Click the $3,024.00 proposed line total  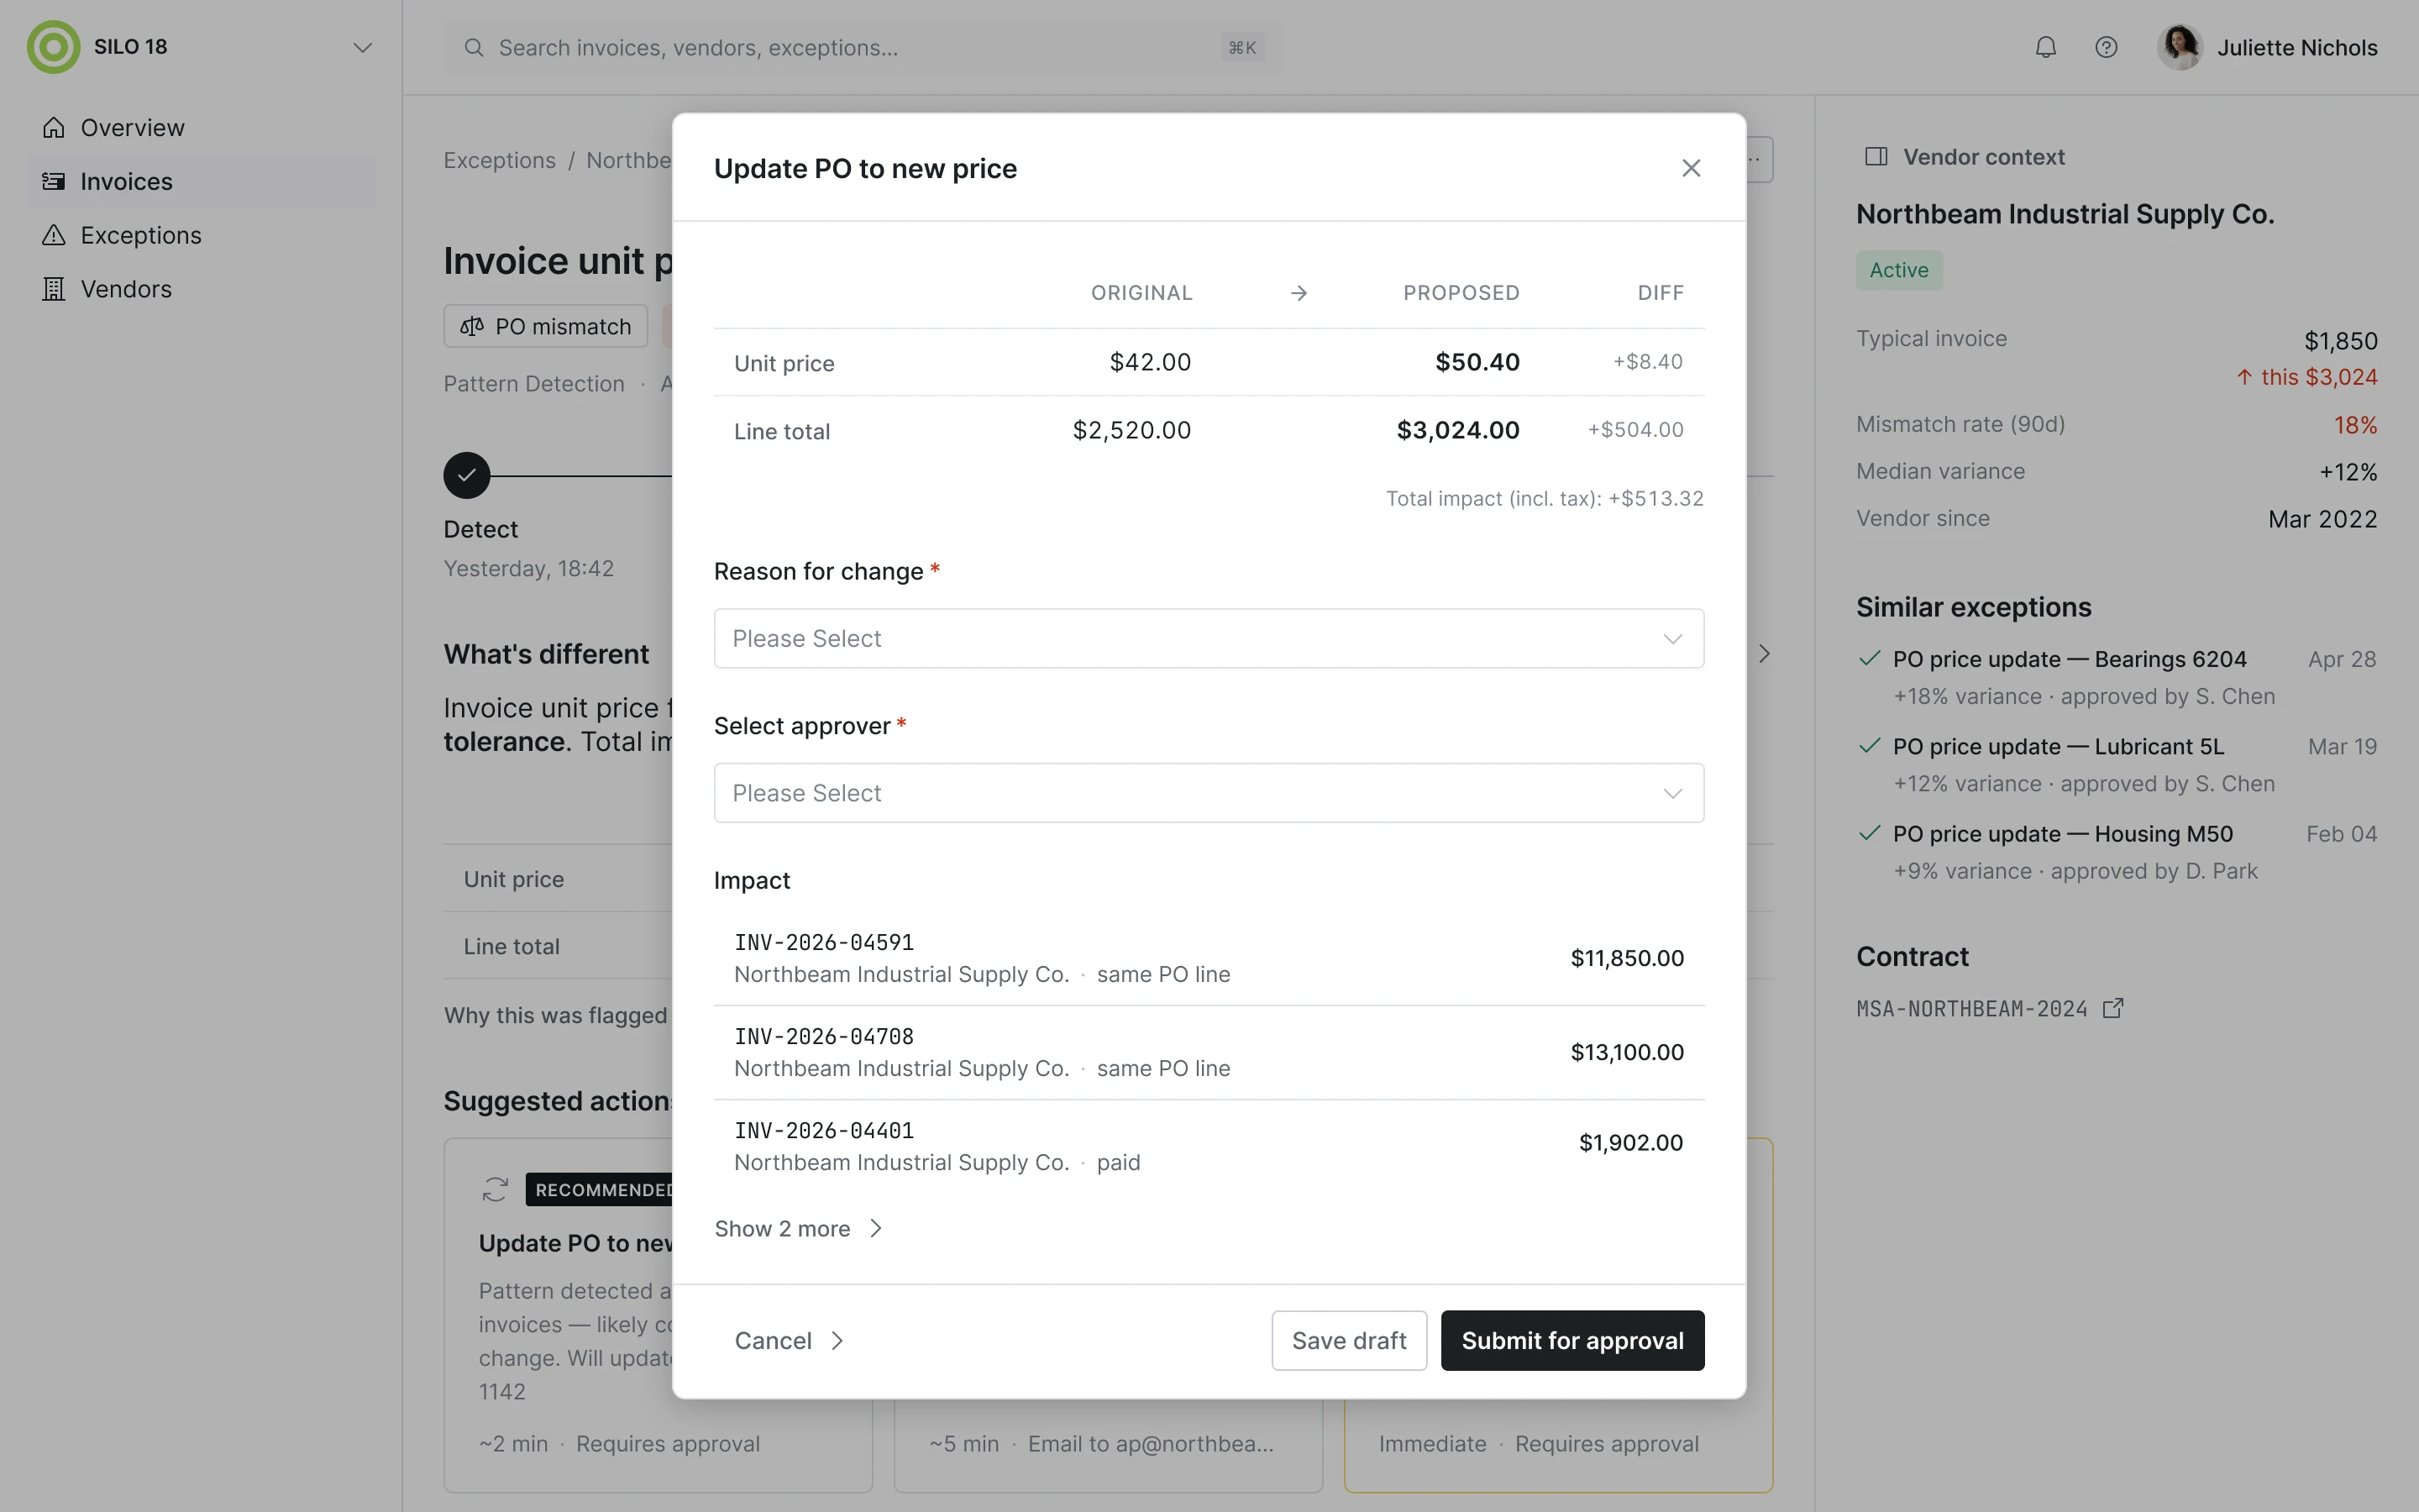pos(1457,430)
